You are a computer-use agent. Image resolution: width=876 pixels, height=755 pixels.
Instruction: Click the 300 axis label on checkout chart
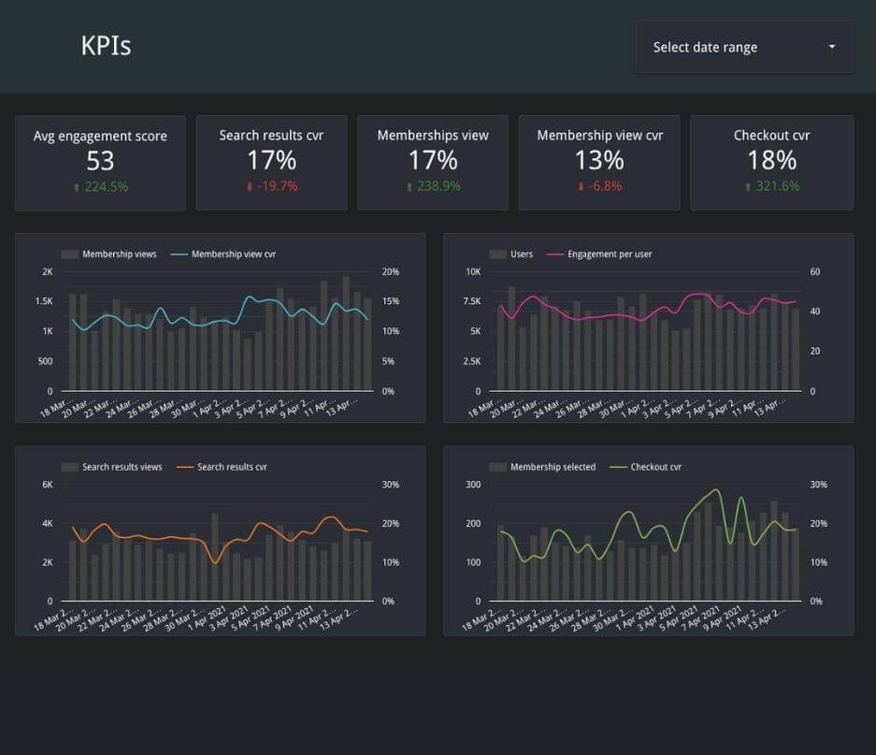click(473, 485)
